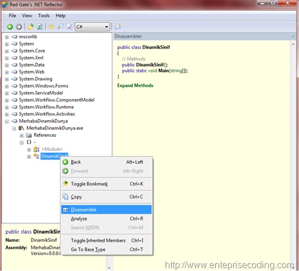Click the mscorlib assembly icon
The height and width of the screenshot is (271, 299).
coord(15,37)
